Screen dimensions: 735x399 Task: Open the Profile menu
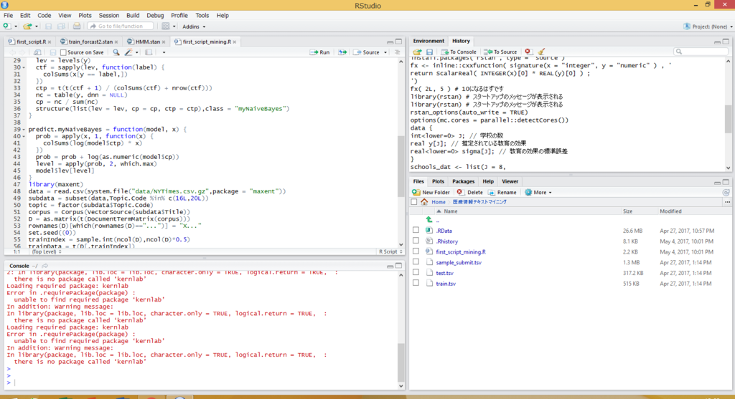[179, 16]
